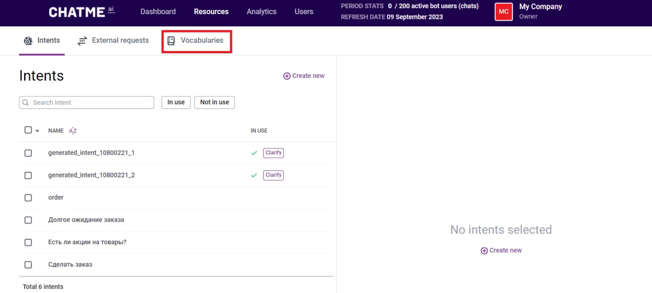This screenshot has width=652, height=293.
Task: Open the Resources menu
Action: pyautogui.click(x=211, y=12)
